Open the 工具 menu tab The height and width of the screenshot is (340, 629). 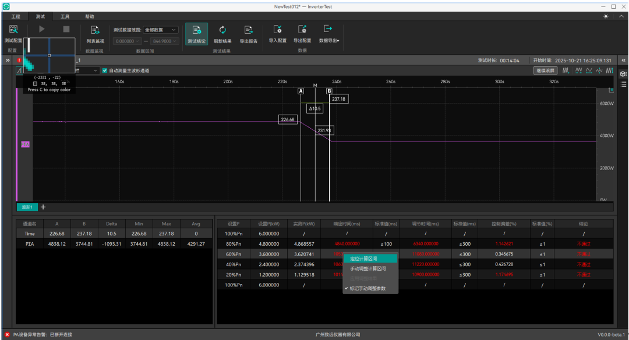pos(65,16)
